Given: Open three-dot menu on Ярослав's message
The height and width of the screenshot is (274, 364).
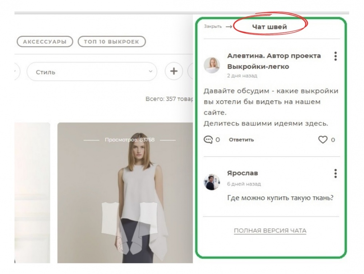Looking at the screenshot, I should tap(335, 174).
